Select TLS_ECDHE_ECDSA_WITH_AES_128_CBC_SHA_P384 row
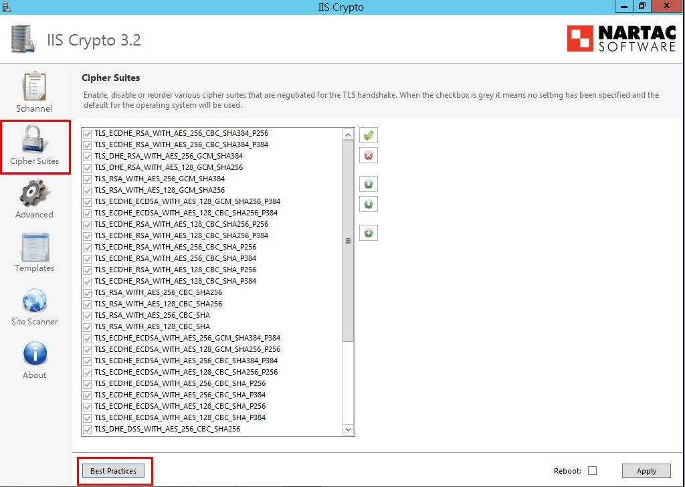685x487 pixels. [212, 417]
